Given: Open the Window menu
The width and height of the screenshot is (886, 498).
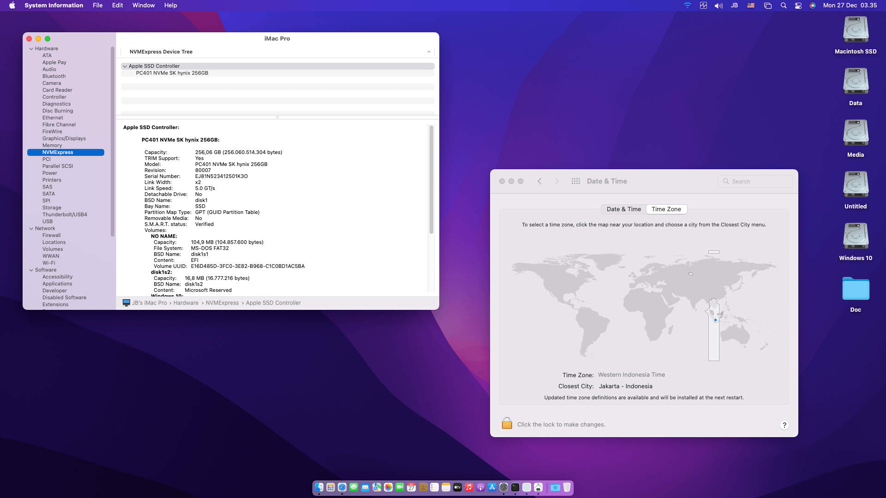Looking at the screenshot, I should click(144, 6).
